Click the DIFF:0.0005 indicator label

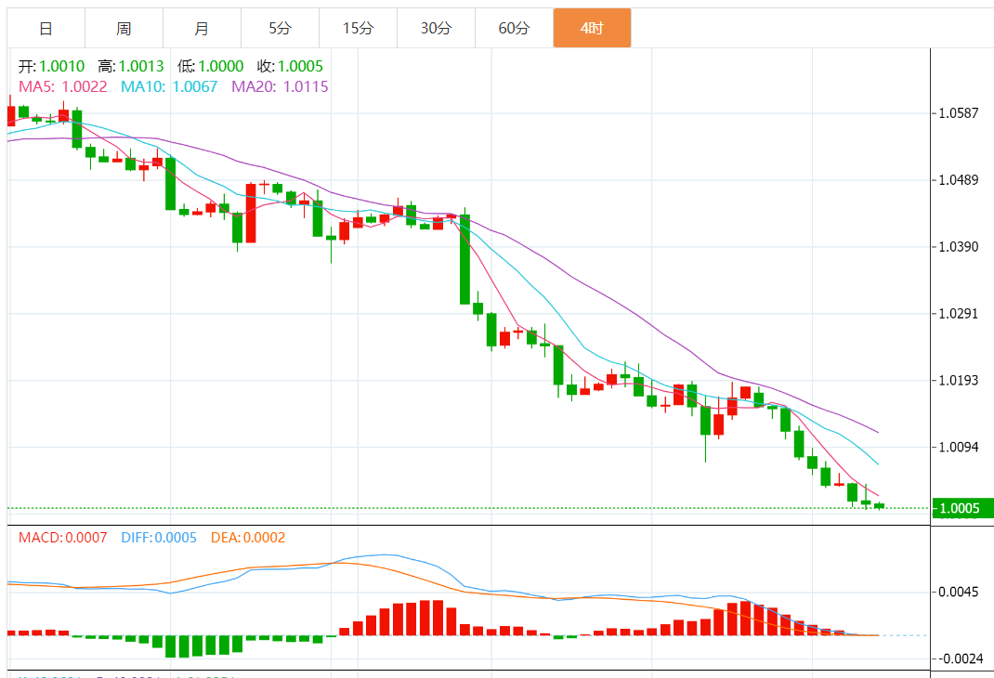159,538
